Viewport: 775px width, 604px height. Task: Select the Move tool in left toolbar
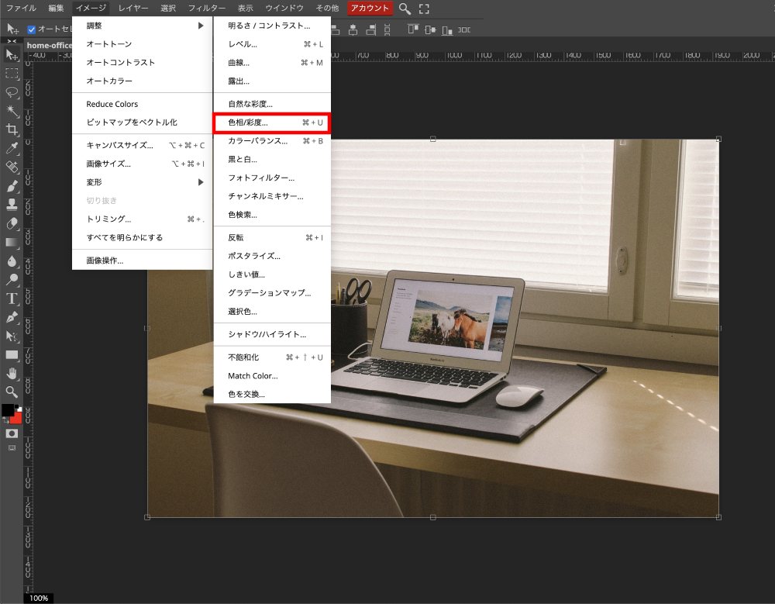(x=12, y=54)
